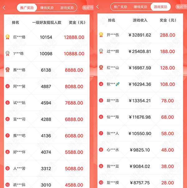
Task: Click the gold medal icon beside 开***伤
Action: tap(101, 35)
